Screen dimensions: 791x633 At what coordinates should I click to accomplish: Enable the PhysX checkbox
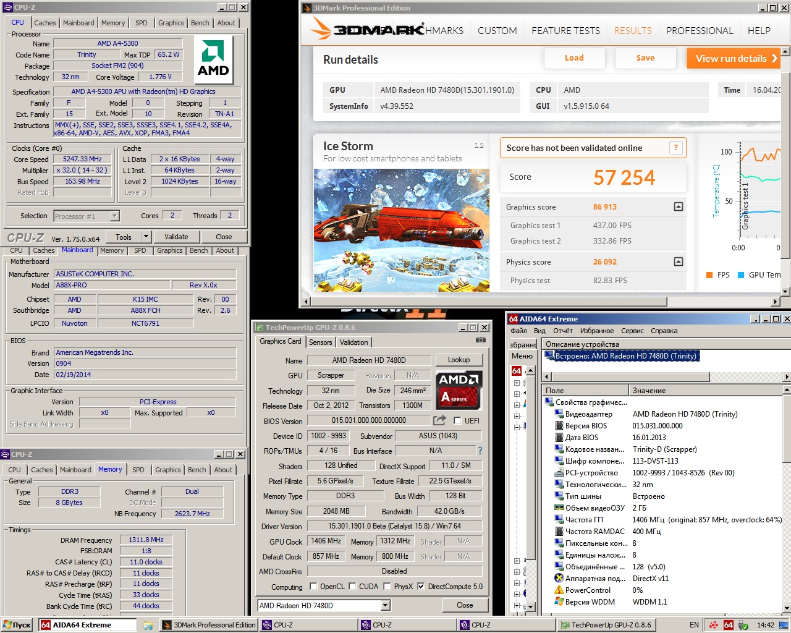(387, 587)
